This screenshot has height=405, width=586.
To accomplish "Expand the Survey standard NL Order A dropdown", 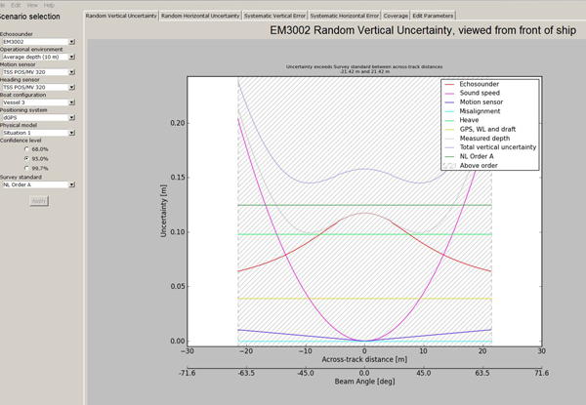I will 38,184.
